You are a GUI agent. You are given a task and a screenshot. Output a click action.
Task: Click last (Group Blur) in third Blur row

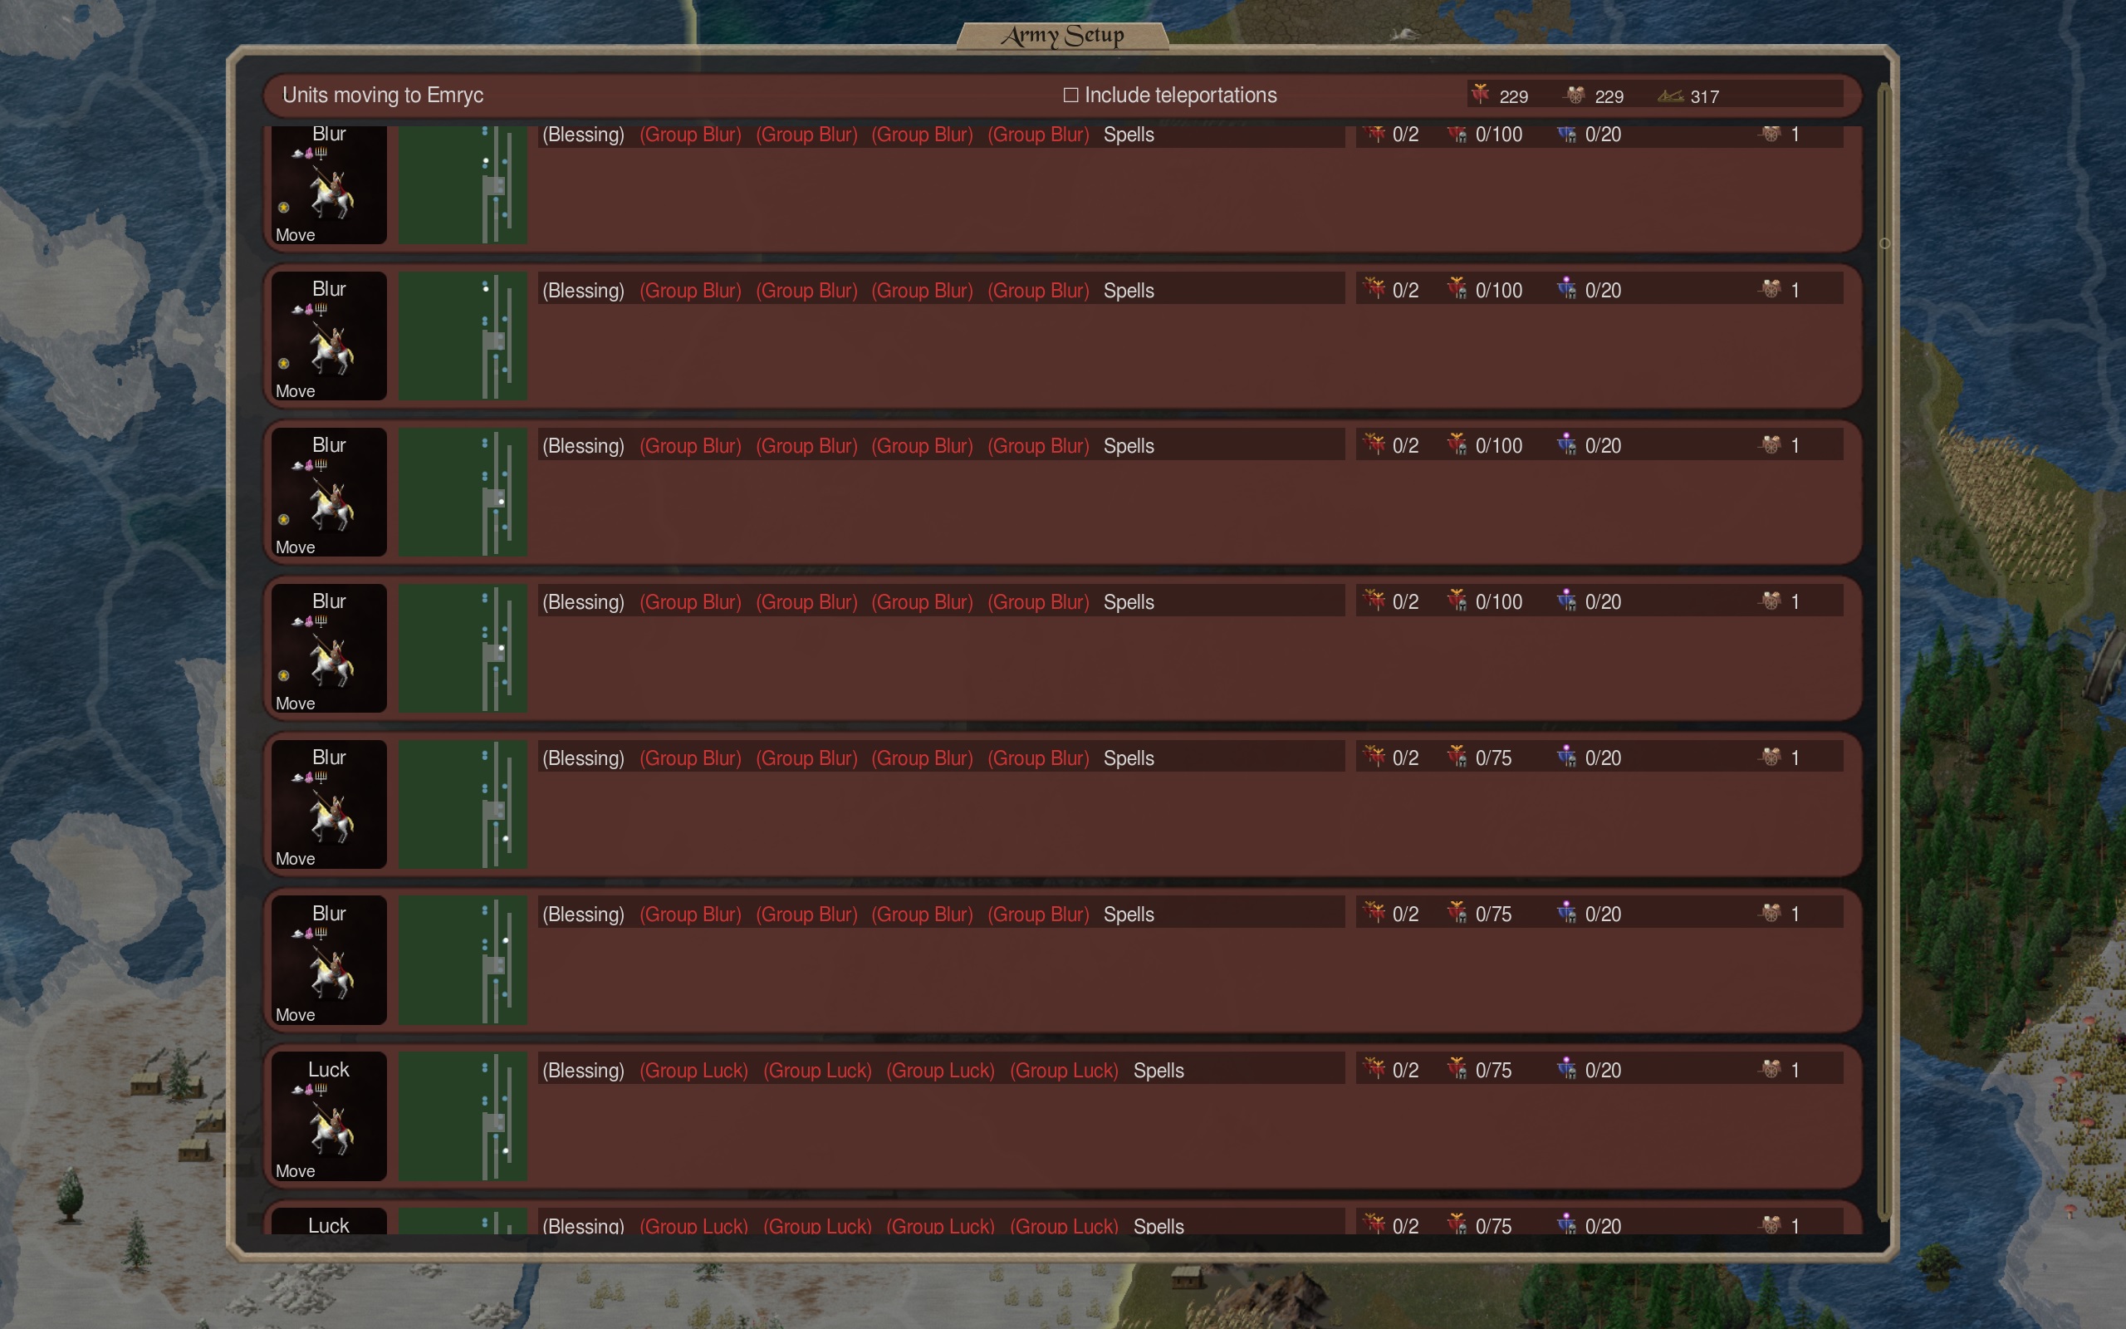[x=1037, y=446]
